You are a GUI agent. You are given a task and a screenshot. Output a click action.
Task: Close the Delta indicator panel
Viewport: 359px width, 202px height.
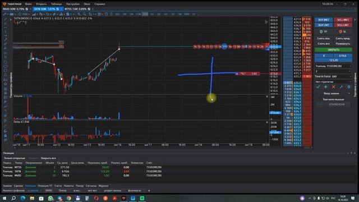(267, 122)
